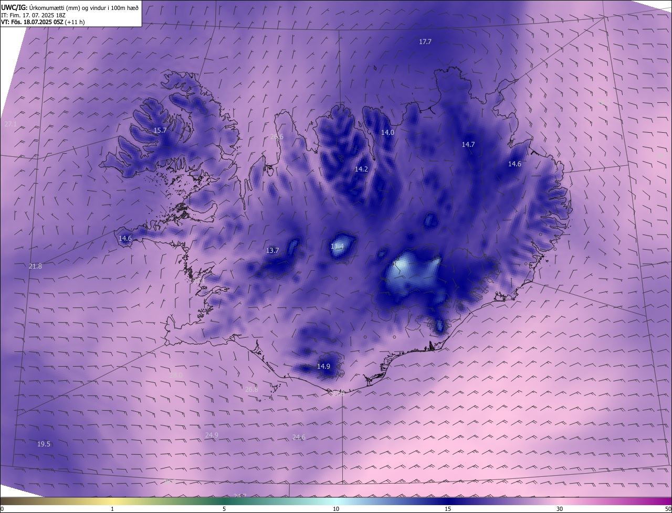Click the 10 tick on the color scale
Viewport: 672px width, 513px height.
[x=336, y=509]
